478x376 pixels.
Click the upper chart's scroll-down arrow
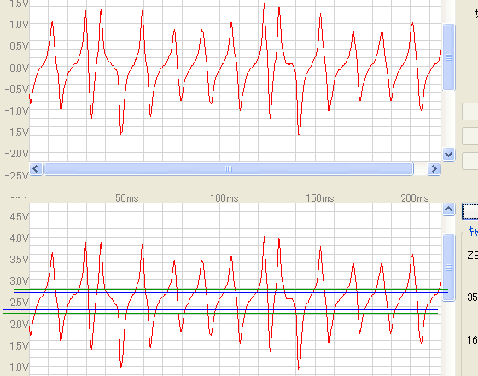click(448, 154)
